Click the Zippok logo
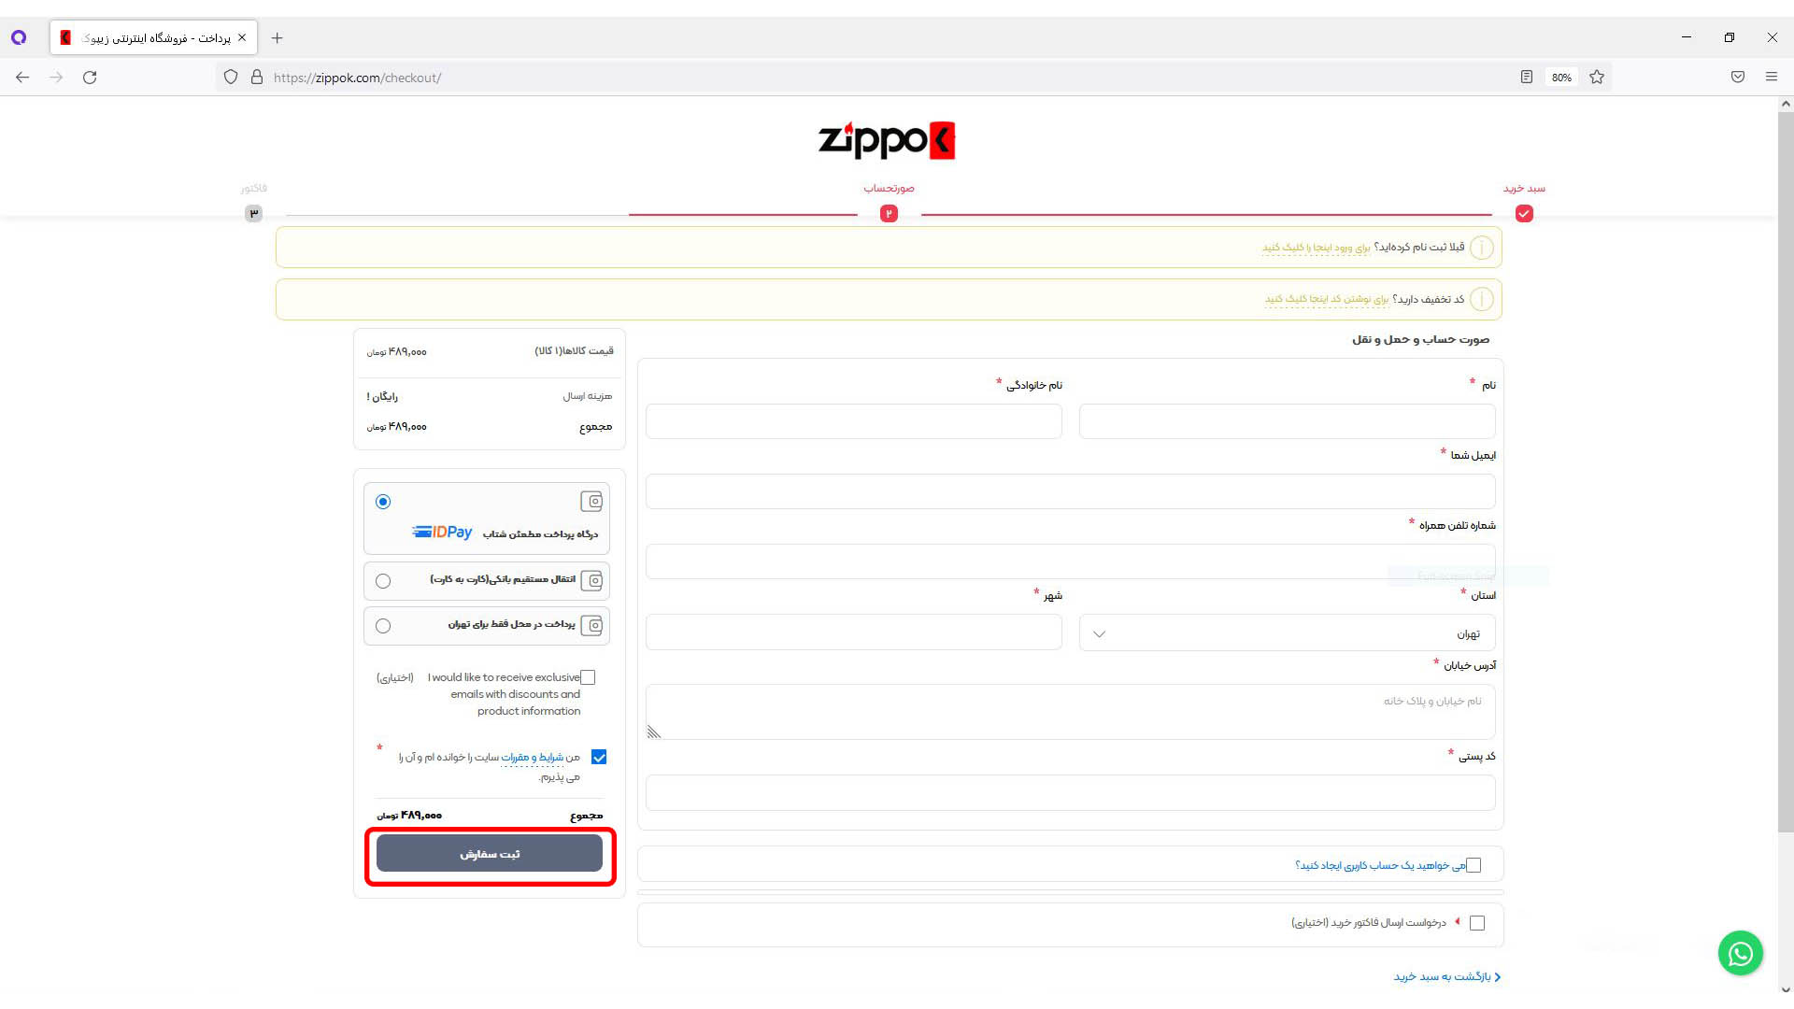This screenshot has height=1009, width=1794. 886,141
